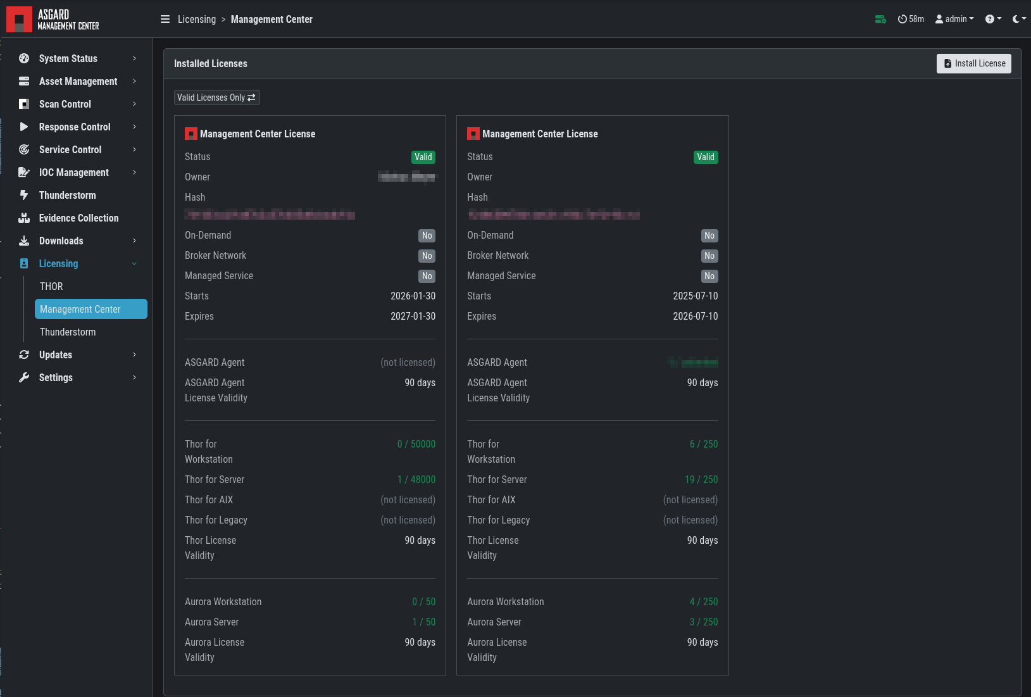1031x697 pixels.
Task: Click the System Status gauge icon
Action: 24,58
